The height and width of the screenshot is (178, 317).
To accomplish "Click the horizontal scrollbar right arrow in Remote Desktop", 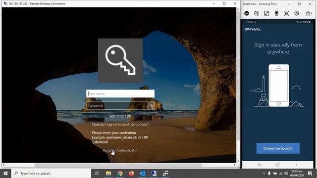I will [234, 165].
